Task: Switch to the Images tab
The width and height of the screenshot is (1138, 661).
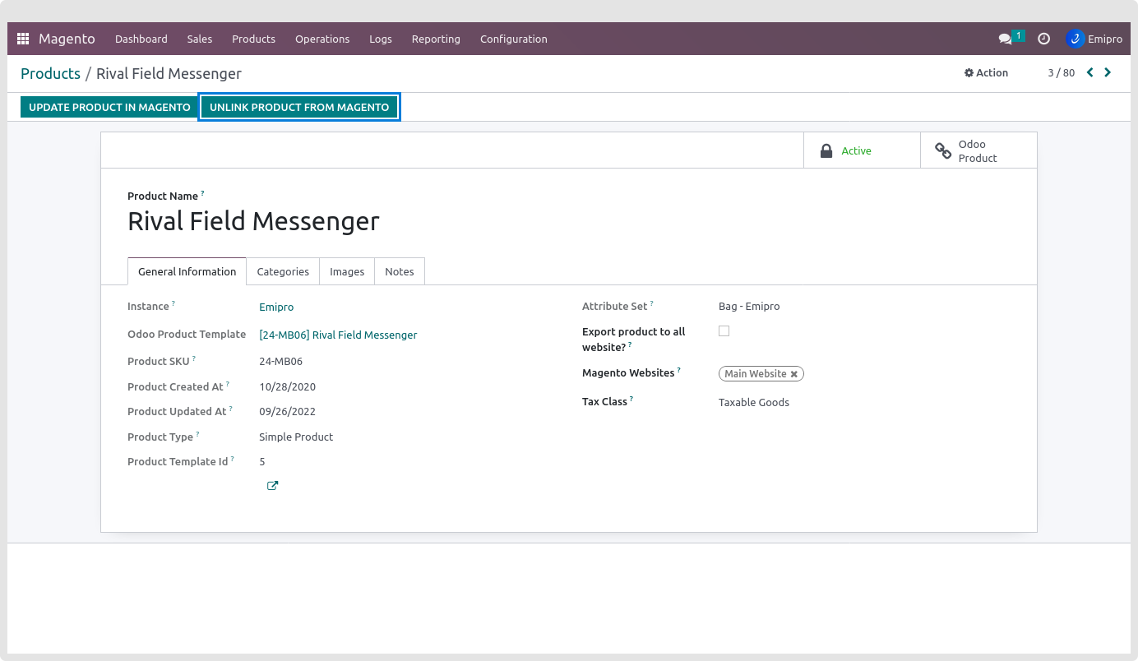Action: point(347,271)
